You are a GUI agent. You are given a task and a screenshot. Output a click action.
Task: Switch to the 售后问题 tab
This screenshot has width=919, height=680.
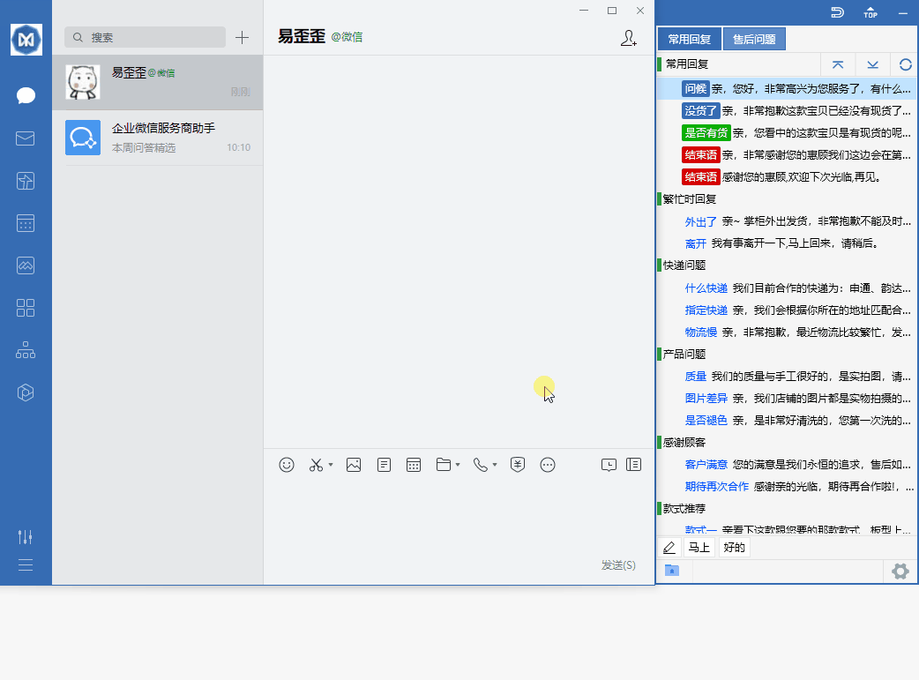pyautogui.click(x=754, y=38)
